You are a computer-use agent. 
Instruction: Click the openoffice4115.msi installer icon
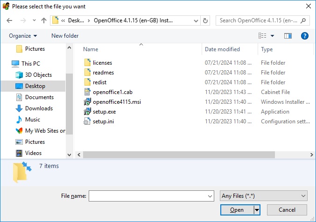[x=87, y=101]
